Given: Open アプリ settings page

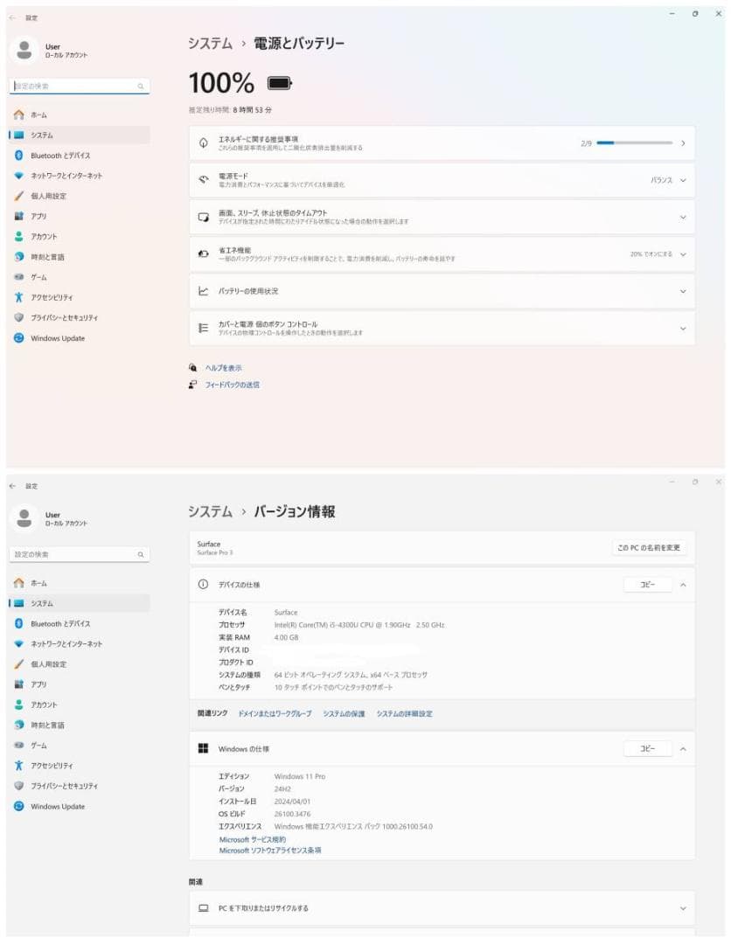Looking at the screenshot, I should [x=39, y=216].
